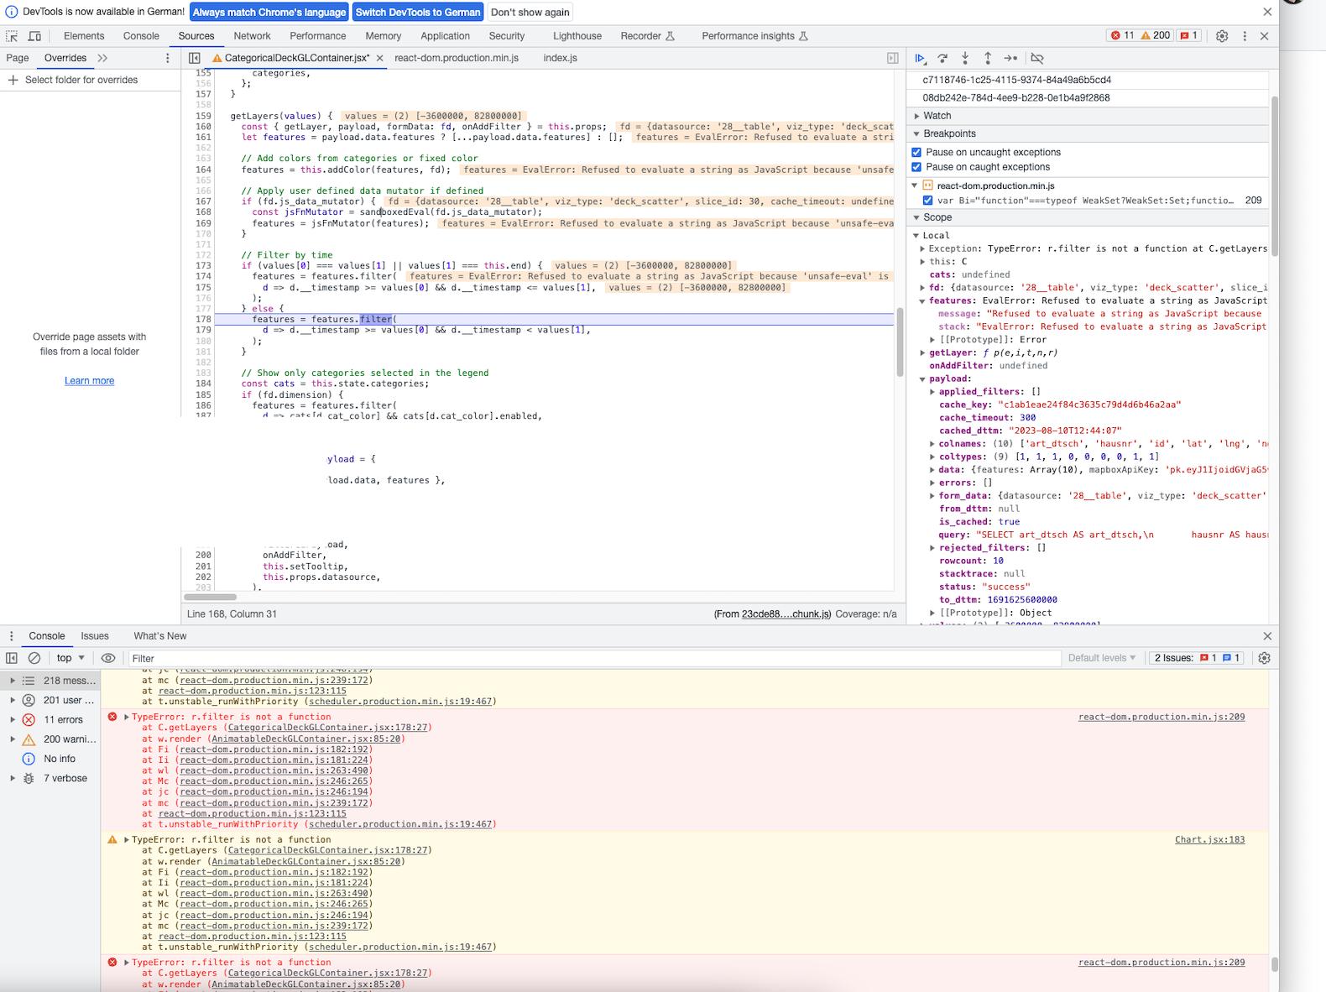
Task: Open the Lighthouse tab
Action: point(577,36)
